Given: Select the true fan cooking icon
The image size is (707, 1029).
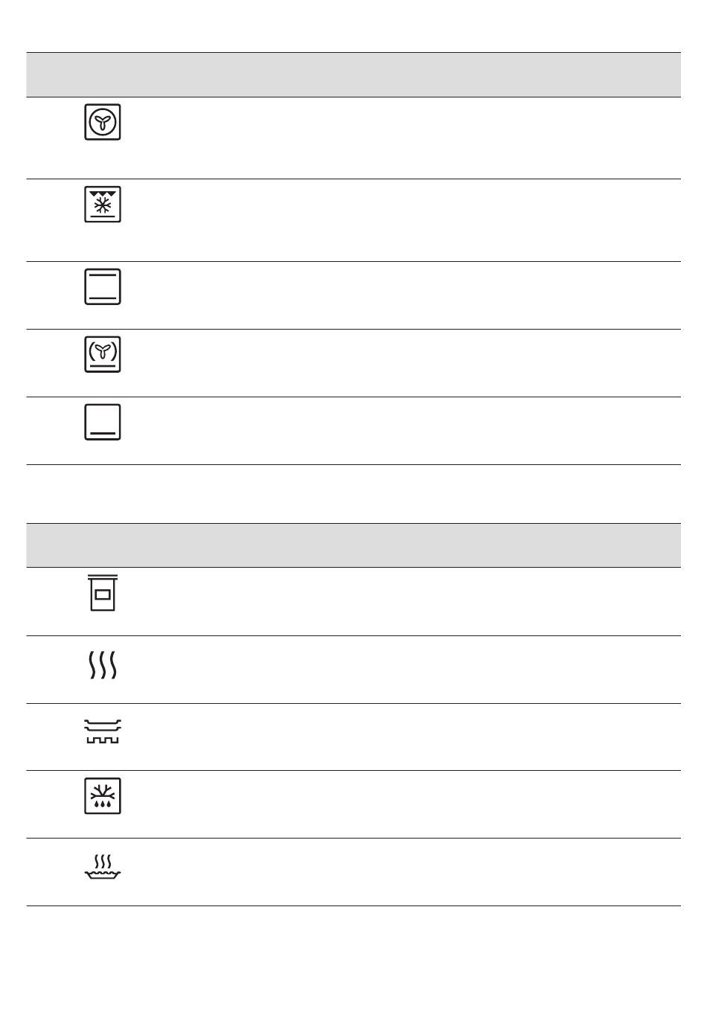Looking at the screenshot, I should click(x=103, y=122).
